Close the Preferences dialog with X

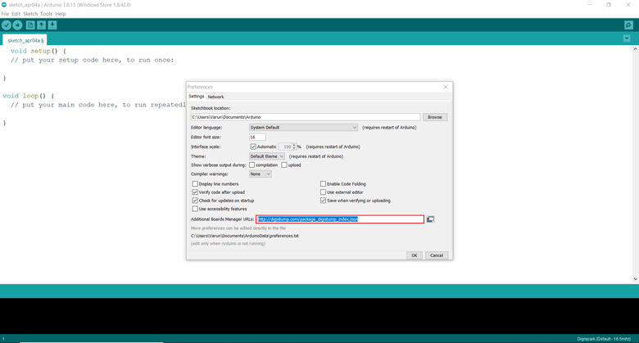(446, 87)
